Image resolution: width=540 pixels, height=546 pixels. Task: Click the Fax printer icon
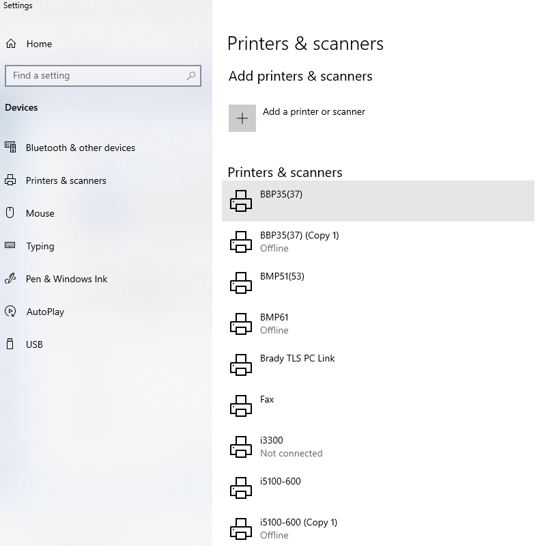point(241,406)
